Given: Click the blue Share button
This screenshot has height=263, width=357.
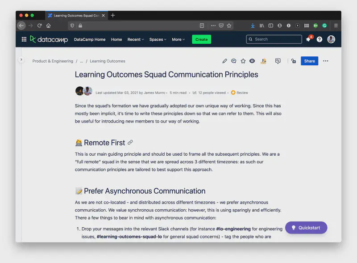Looking at the screenshot, I should coord(309,61).
